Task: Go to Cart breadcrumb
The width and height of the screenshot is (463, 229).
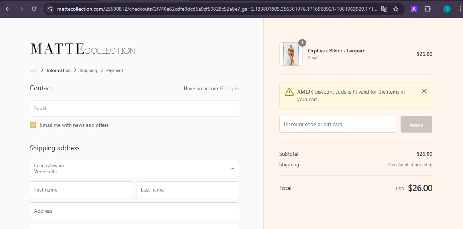Action: point(34,70)
